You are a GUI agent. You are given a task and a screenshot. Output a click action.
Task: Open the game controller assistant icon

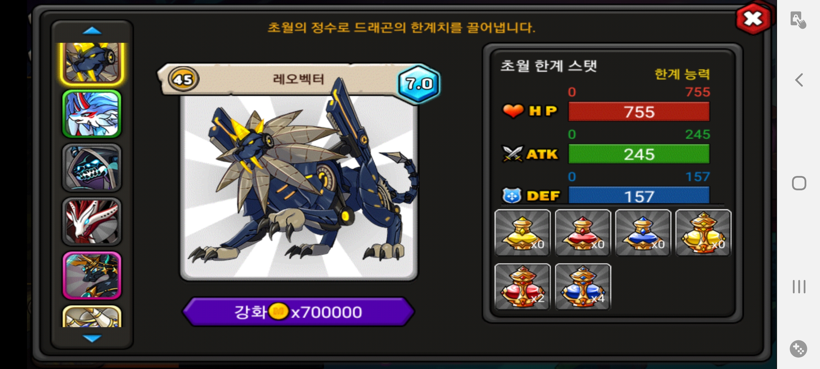[798, 349]
